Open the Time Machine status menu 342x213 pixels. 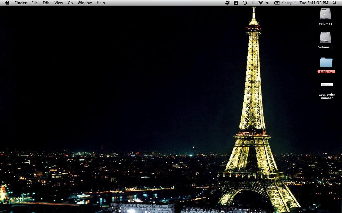click(x=244, y=3)
